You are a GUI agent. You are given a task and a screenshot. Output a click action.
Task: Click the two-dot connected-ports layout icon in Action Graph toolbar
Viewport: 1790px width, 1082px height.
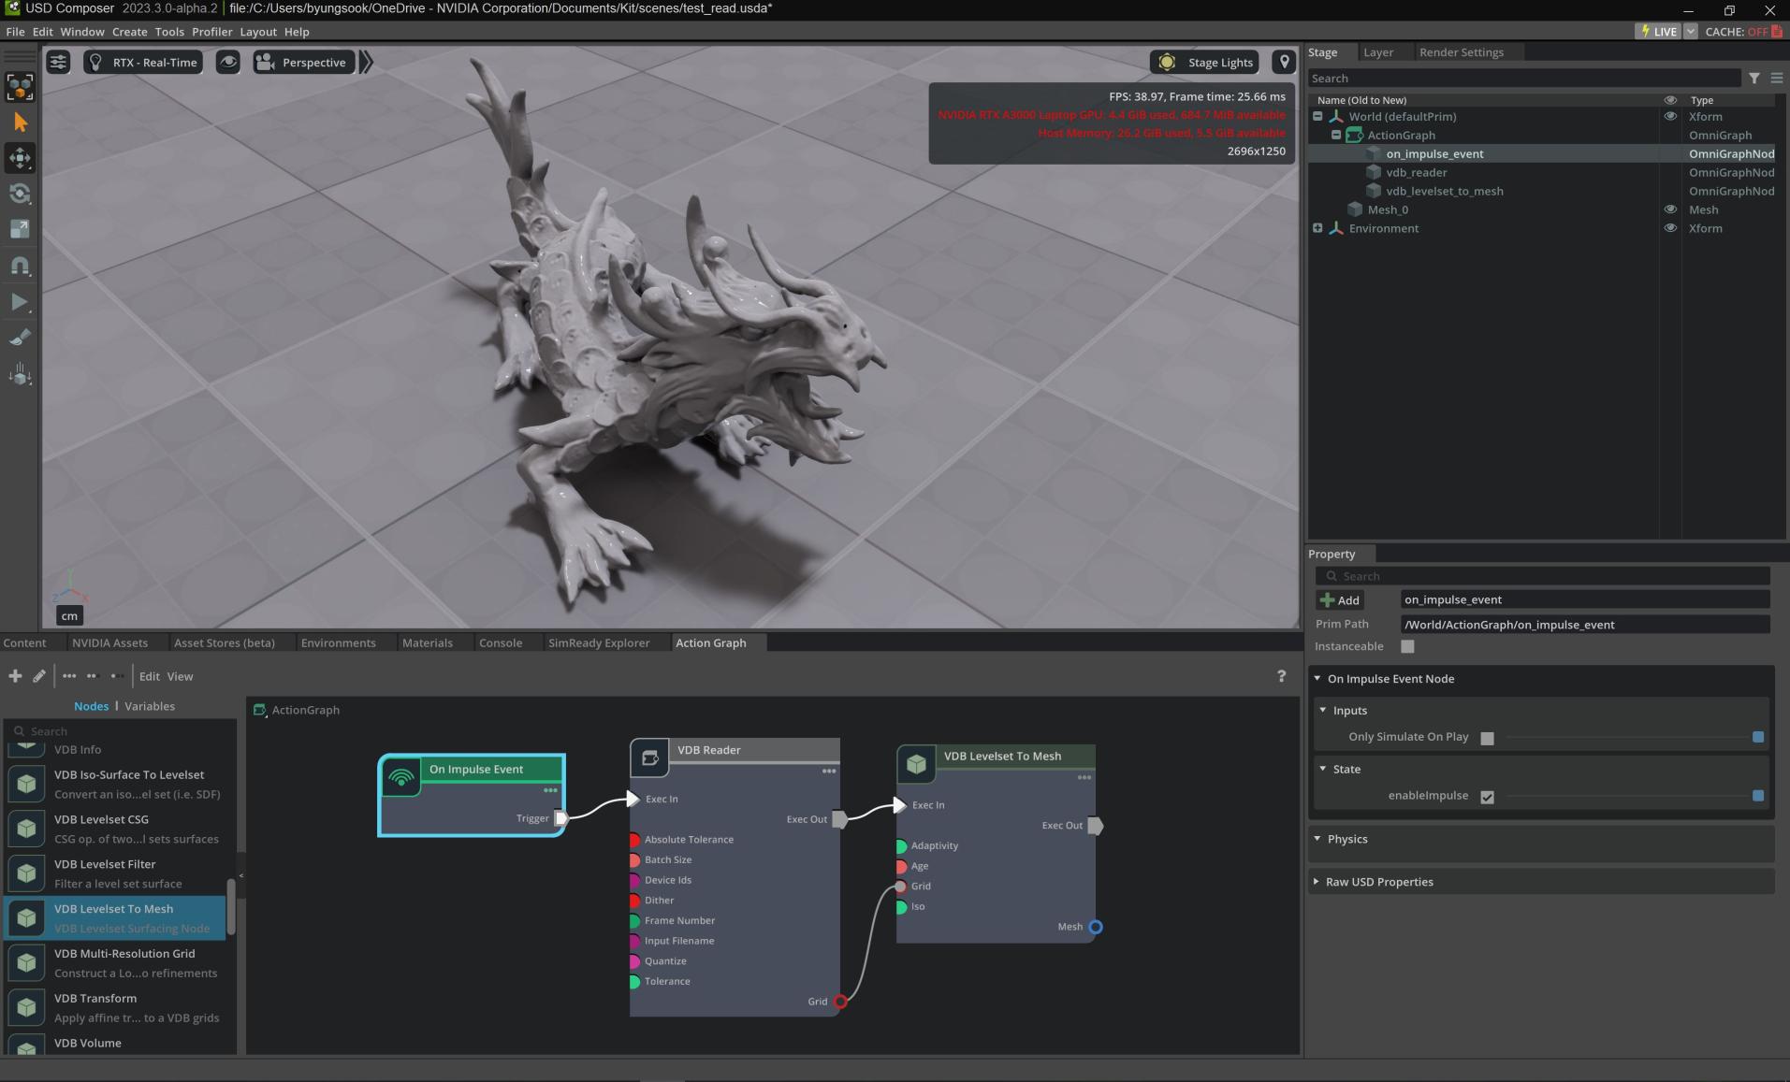92,676
